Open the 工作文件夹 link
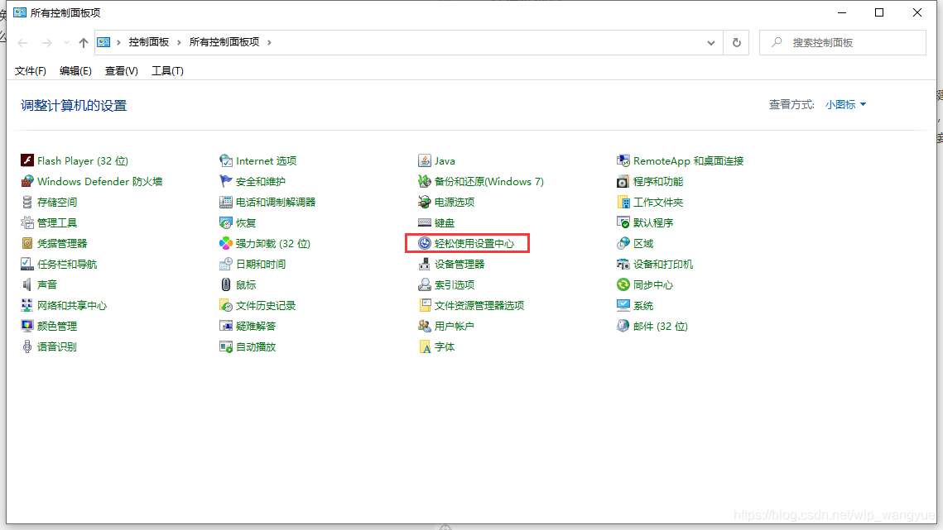This screenshot has width=943, height=530. click(x=658, y=202)
